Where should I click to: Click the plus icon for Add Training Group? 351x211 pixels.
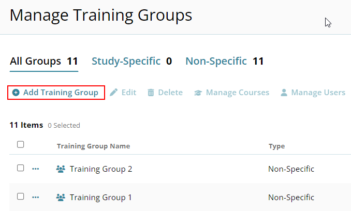pyautogui.click(x=16, y=93)
